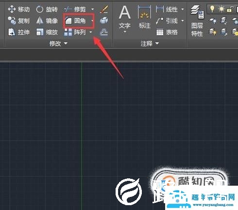Toggle the layer lock icon
Viewport: 238px width, 210px height.
click(230, 9)
